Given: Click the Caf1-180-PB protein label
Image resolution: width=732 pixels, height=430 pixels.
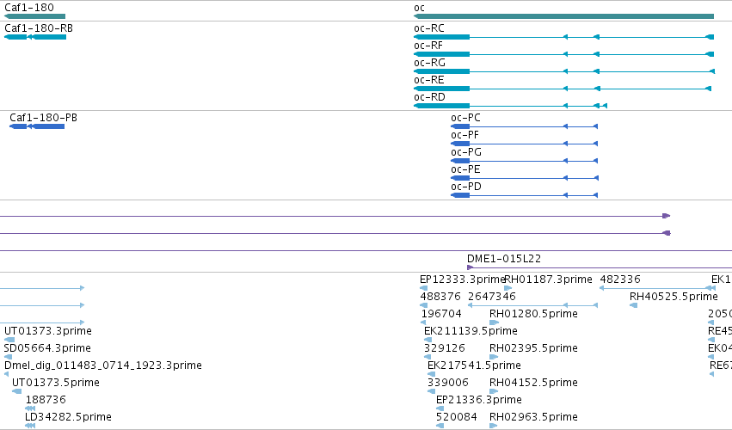Looking at the screenshot, I should point(43,118).
